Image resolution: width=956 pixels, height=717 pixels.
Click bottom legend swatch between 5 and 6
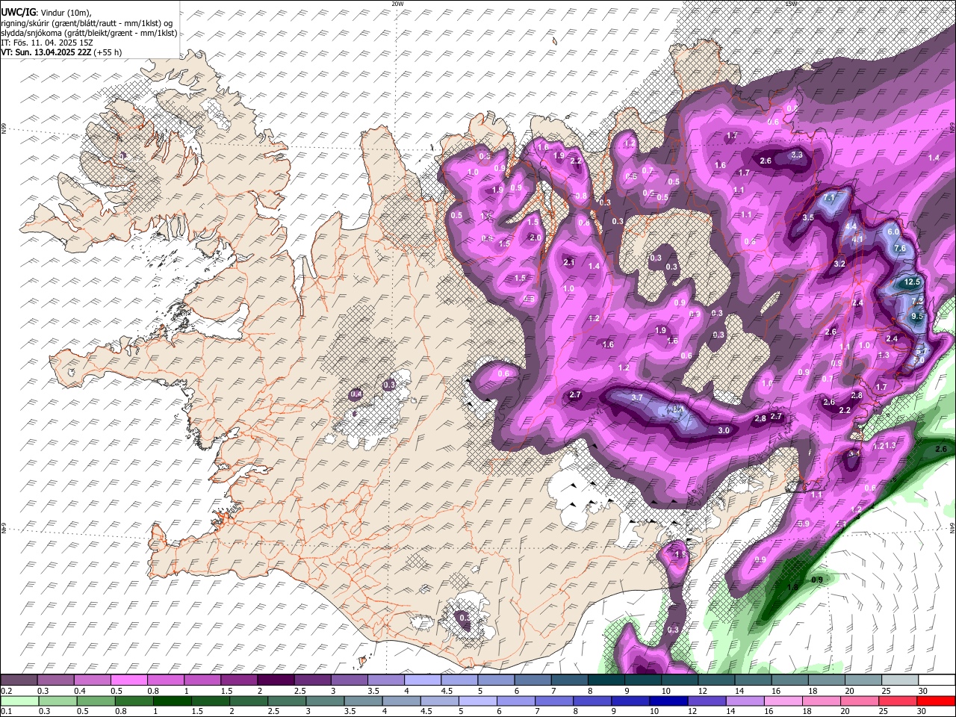(478, 701)
